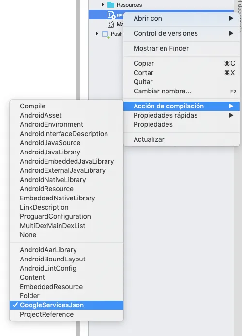Click the Resources folder icon
This screenshot has width=242, height=336.
111,5
